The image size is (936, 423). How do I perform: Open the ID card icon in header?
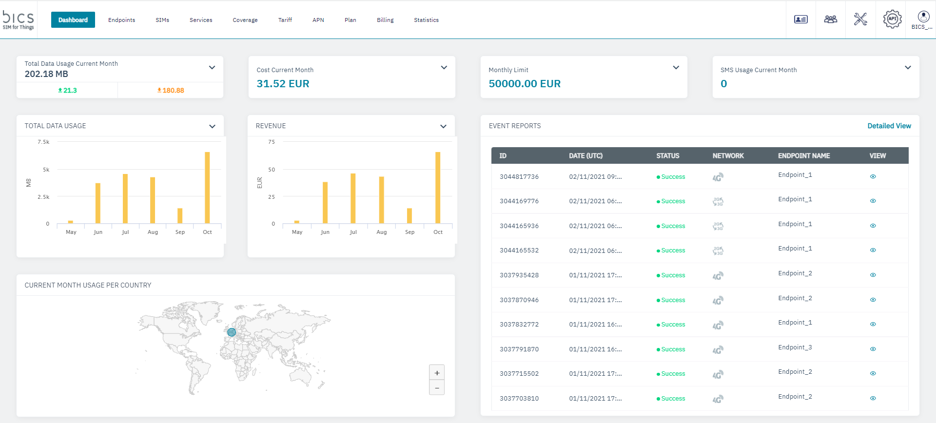800,19
